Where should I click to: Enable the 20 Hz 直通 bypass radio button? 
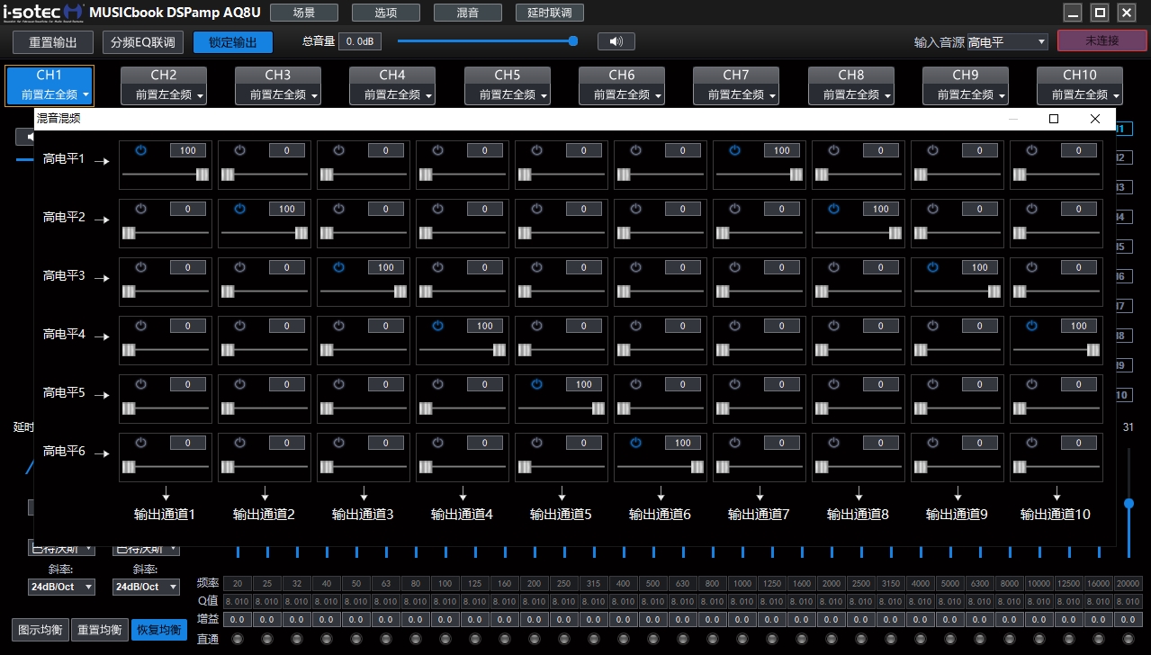coord(238,639)
